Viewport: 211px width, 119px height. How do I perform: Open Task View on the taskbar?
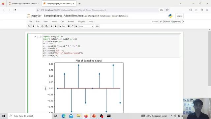click(x=55, y=116)
